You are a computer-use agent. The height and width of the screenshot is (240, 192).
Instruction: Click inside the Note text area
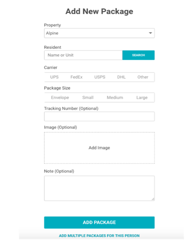pyautogui.click(x=99, y=188)
